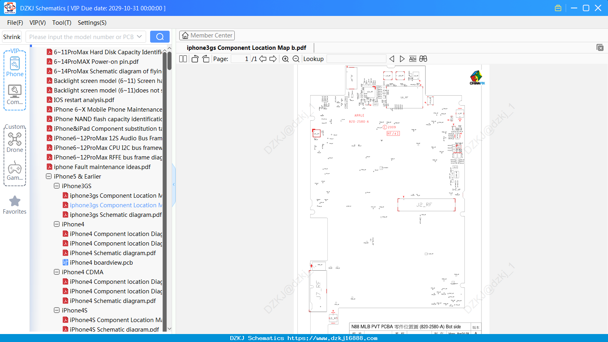Open the VIP(V) menu
608x342 pixels.
coord(38,23)
